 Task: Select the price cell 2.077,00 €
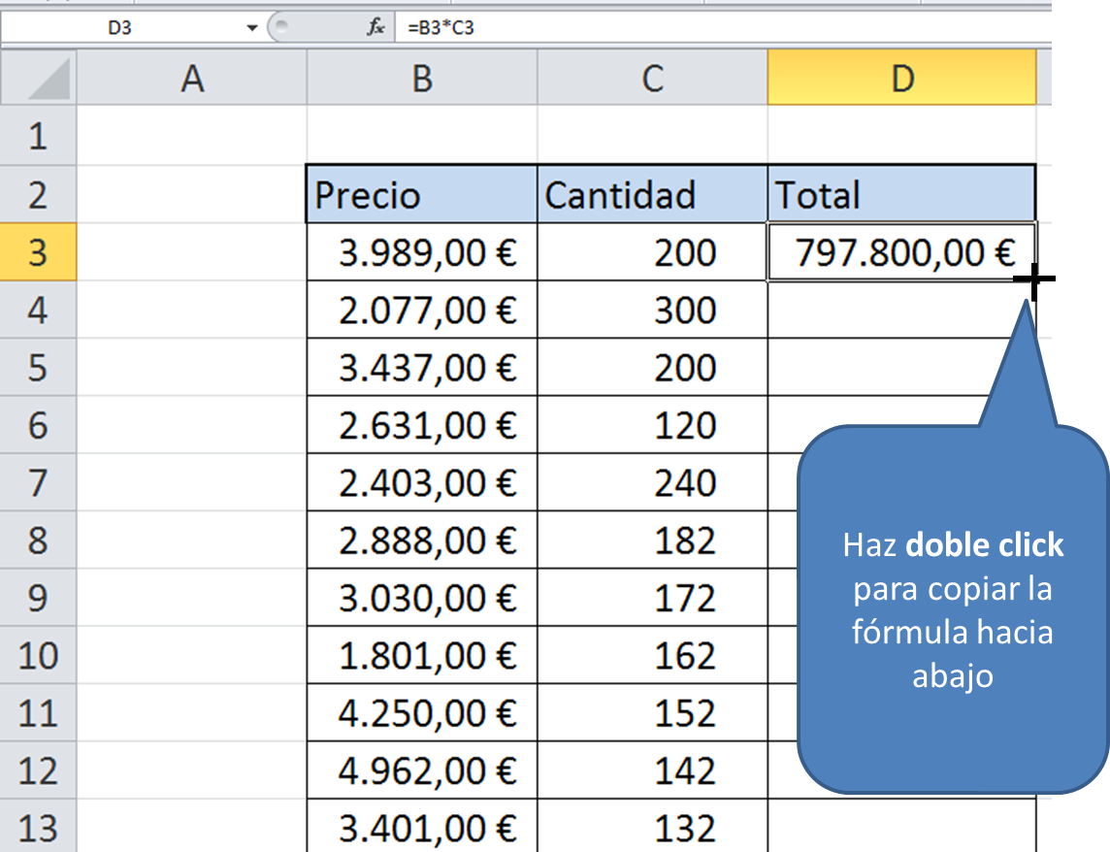pyautogui.click(x=421, y=311)
